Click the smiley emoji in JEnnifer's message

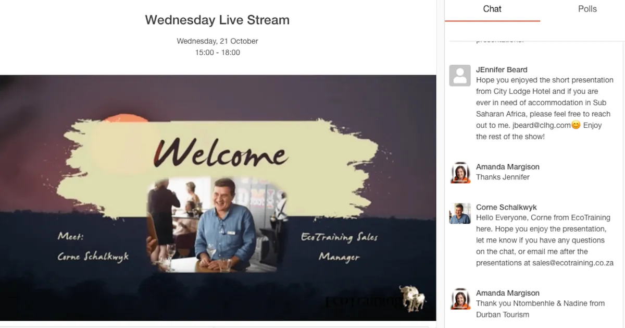(x=576, y=125)
